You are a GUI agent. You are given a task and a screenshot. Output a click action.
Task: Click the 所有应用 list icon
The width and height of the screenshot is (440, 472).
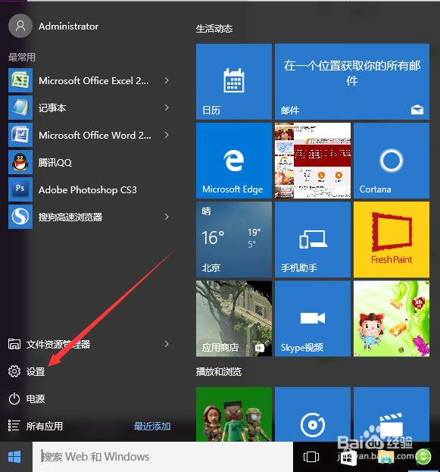click(x=14, y=426)
